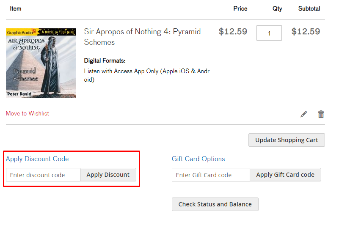Click the quantity input box
Viewport: 339px width, 225px height.
(269, 33)
